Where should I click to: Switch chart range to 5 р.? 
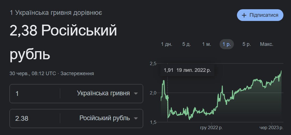pos(247,44)
